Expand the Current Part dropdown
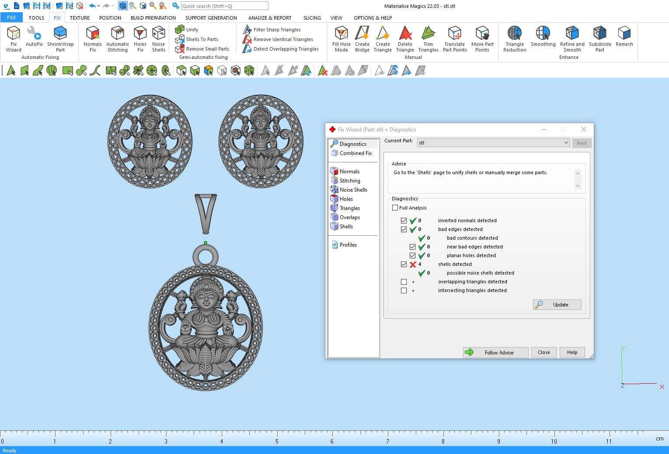This screenshot has width=669, height=454. [x=566, y=143]
